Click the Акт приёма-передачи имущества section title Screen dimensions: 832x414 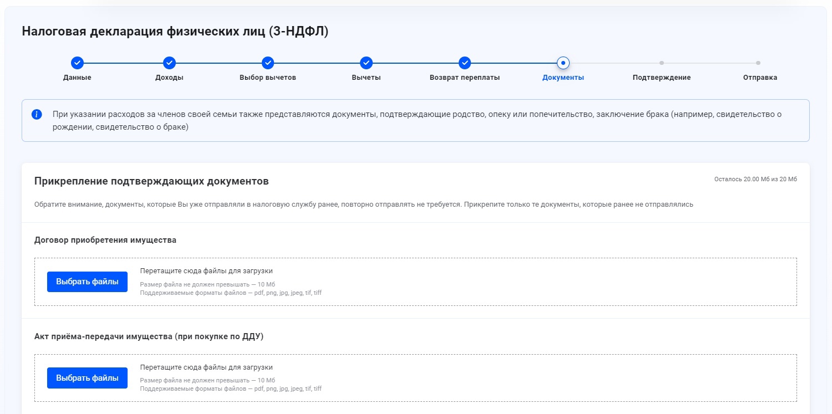149,336
